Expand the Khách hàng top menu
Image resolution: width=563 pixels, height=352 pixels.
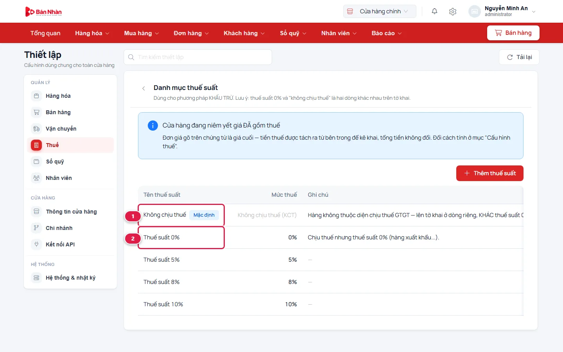pos(244,33)
